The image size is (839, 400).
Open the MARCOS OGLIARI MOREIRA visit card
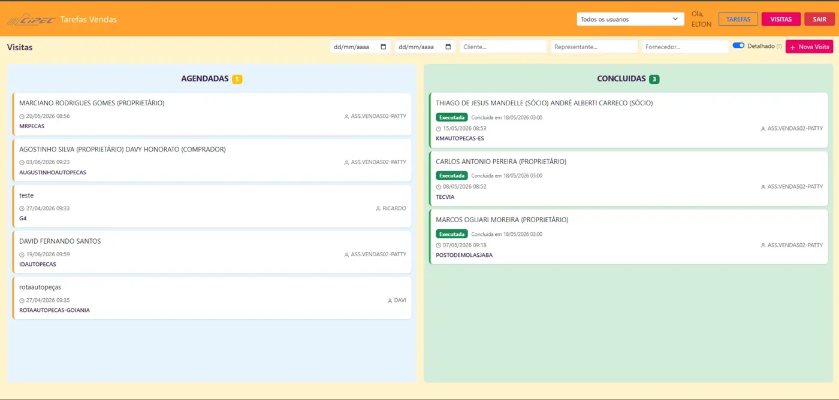[x=628, y=237]
